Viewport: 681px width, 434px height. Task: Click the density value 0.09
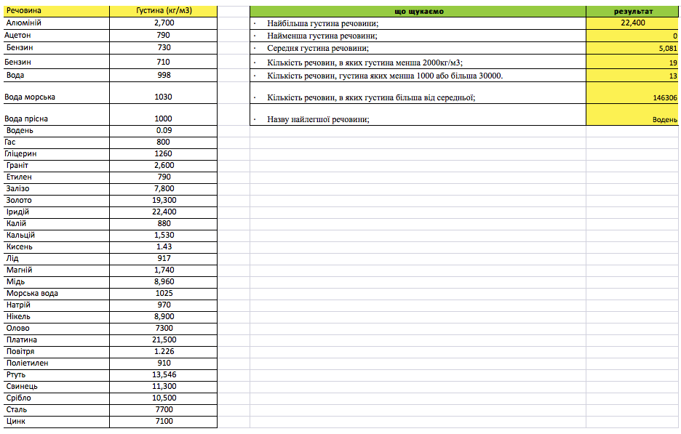[x=164, y=131]
